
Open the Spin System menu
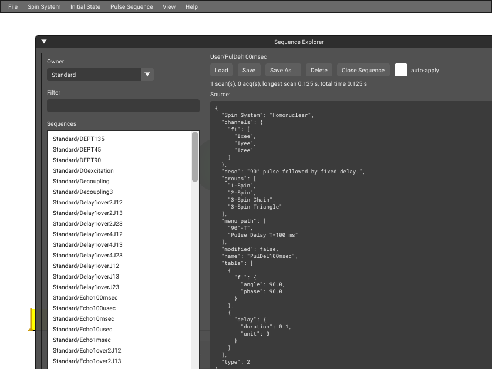[x=44, y=6]
